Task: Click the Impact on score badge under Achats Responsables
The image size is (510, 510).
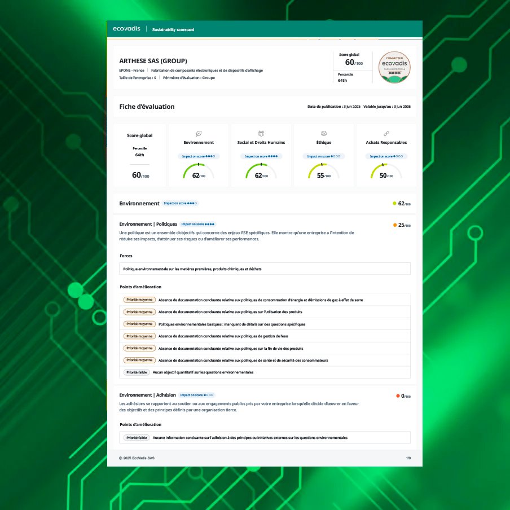Action: click(x=386, y=156)
